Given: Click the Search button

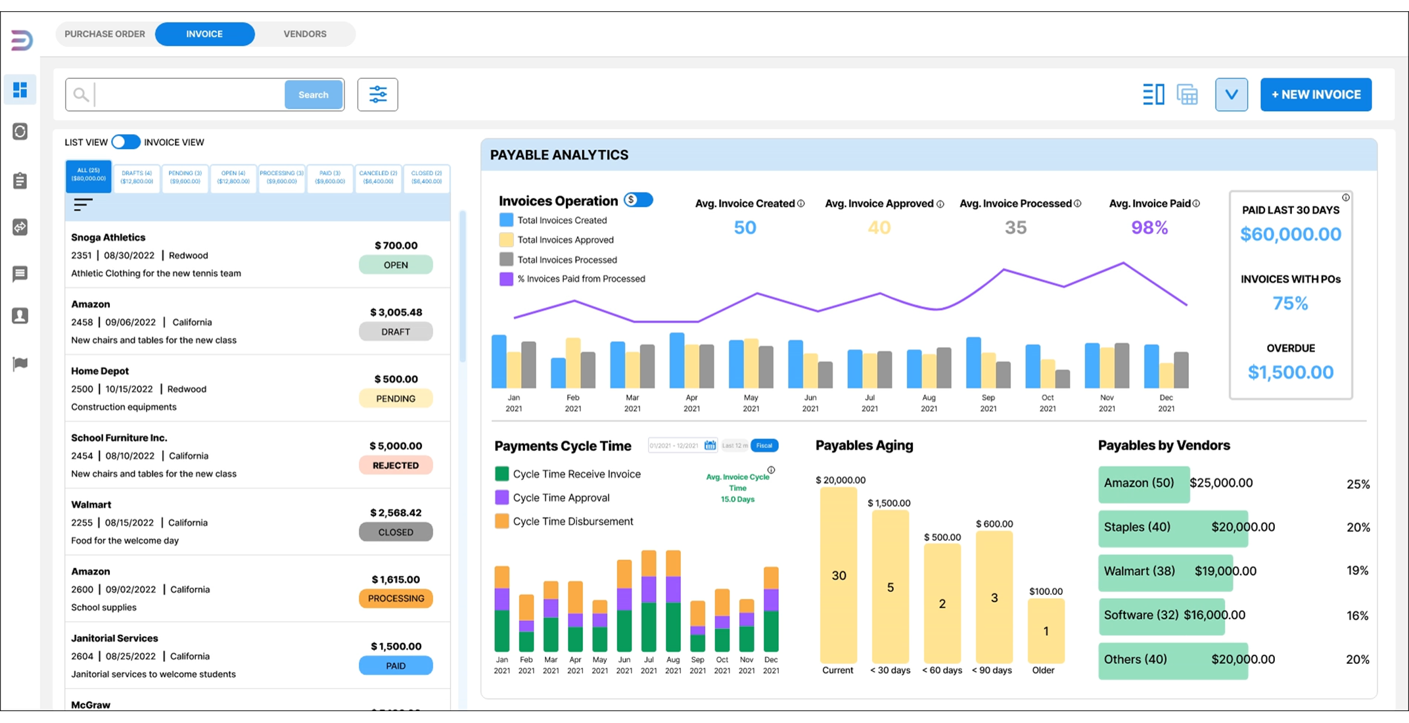Looking at the screenshot, I should coord(313,95).
